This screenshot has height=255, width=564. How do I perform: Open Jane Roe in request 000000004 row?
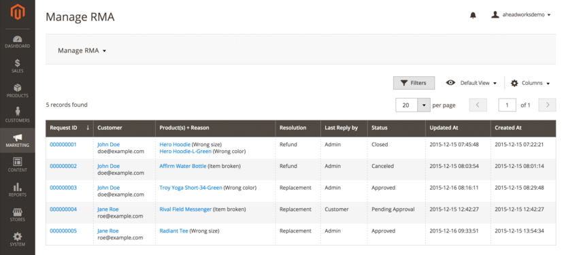[x=108, y=209]
